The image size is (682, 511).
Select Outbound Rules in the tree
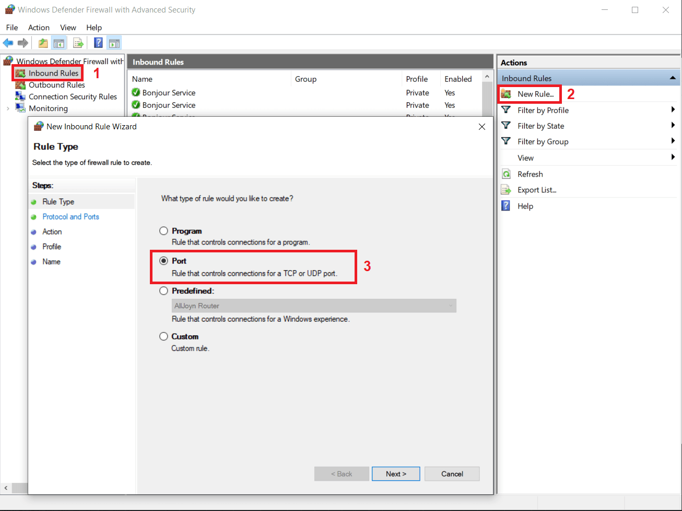[x=57, y=85]
